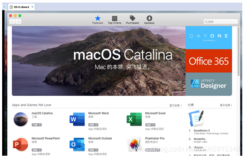Open Notability in the paid list
This screenshot has width=244, height=157.
coord(199,139)
